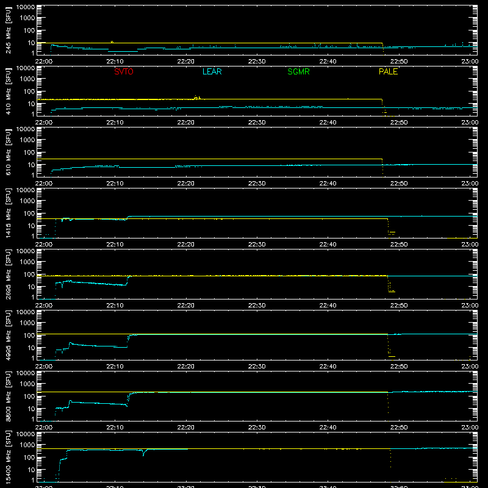Select the 410 MHz [SFU] axis label
Image resolution: width=488 pixels, height=488 pixels.
pos(8,91)
